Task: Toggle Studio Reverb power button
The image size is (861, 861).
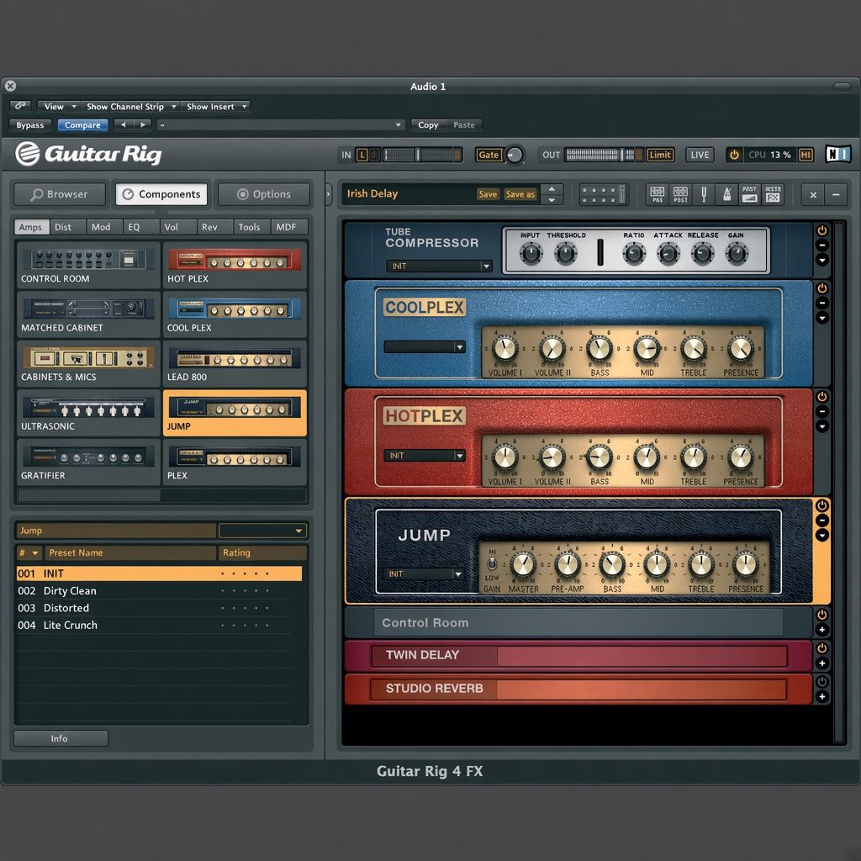Action: pos(822,681)
